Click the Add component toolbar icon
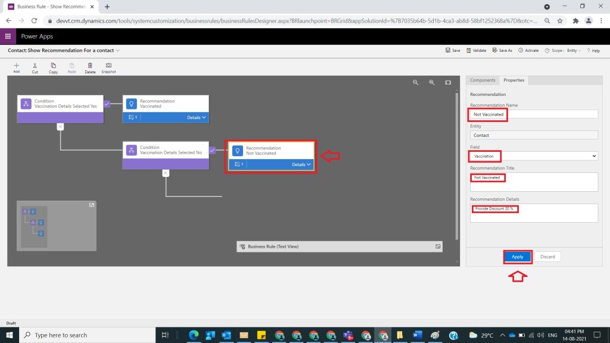This screenshot has width=610, height=343. pos(16,66)
